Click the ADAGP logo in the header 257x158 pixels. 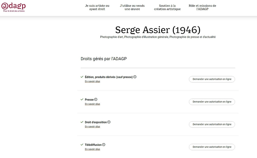tap(13, 7)
